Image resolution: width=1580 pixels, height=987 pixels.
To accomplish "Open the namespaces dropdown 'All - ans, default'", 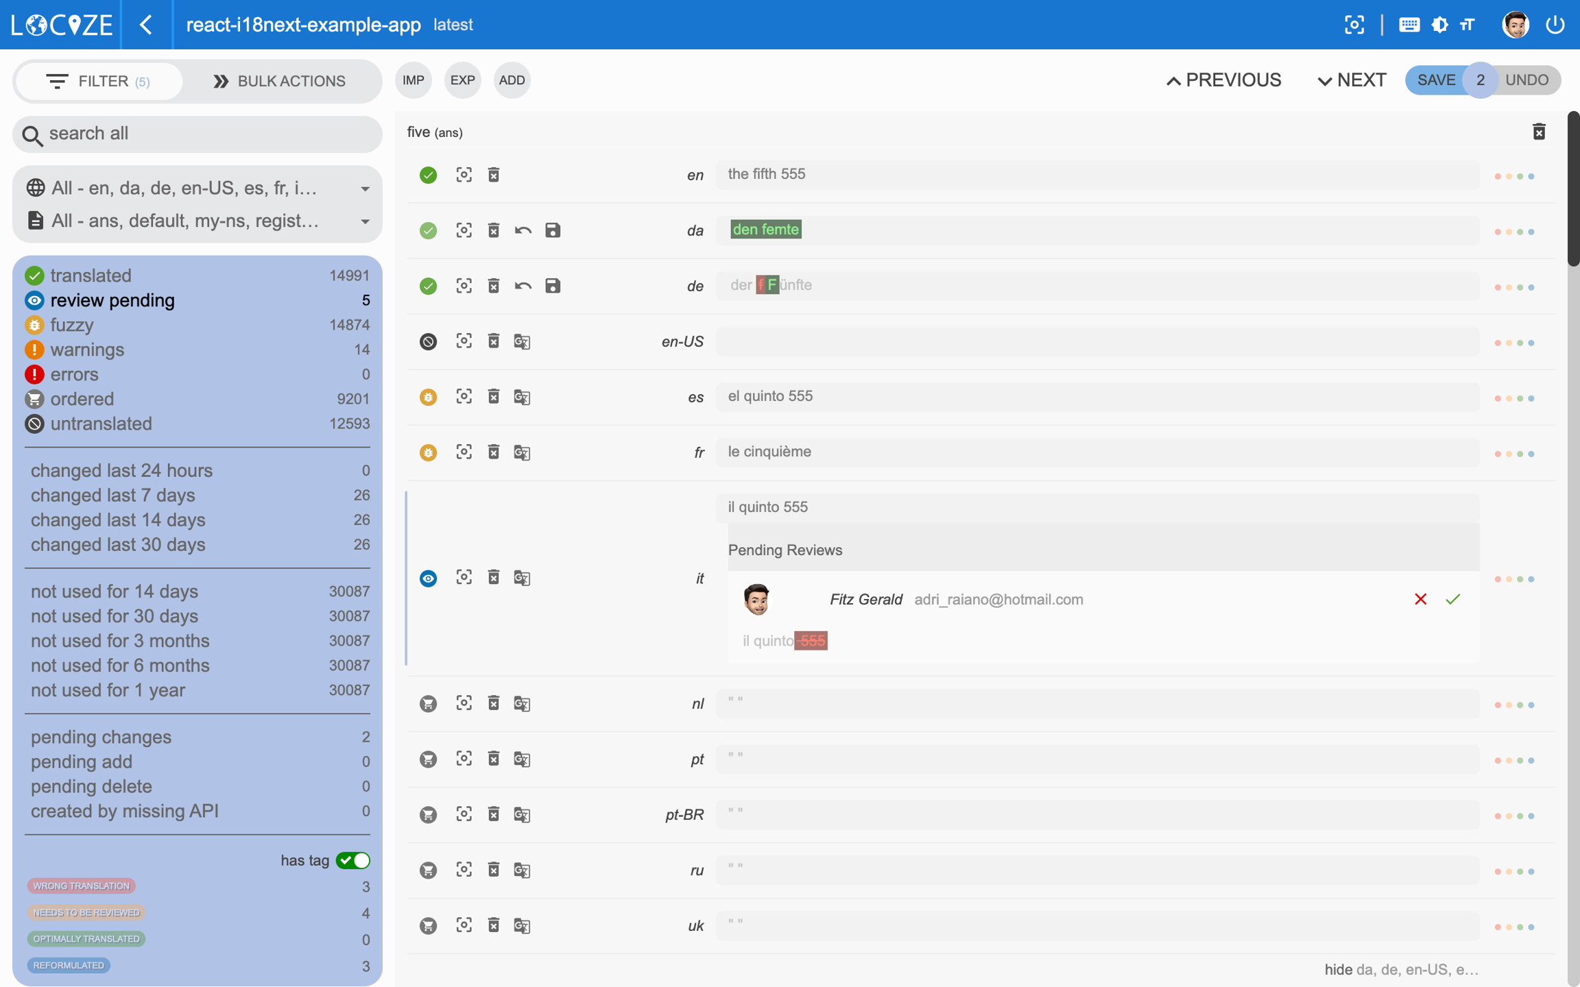I will click(x=197, y=221).
